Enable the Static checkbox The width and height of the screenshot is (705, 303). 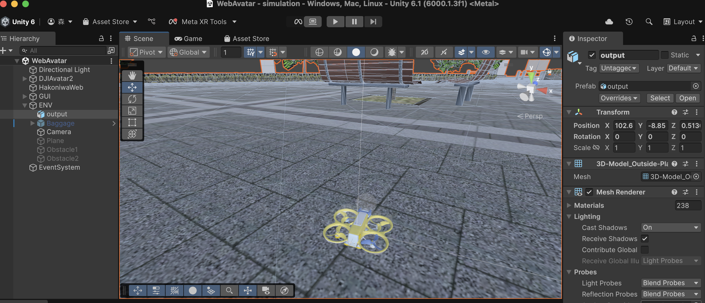664,55
